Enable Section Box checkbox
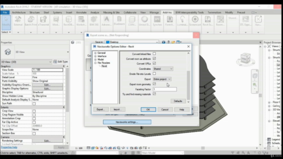Screen dimensions: 283x159 [34, 133]
